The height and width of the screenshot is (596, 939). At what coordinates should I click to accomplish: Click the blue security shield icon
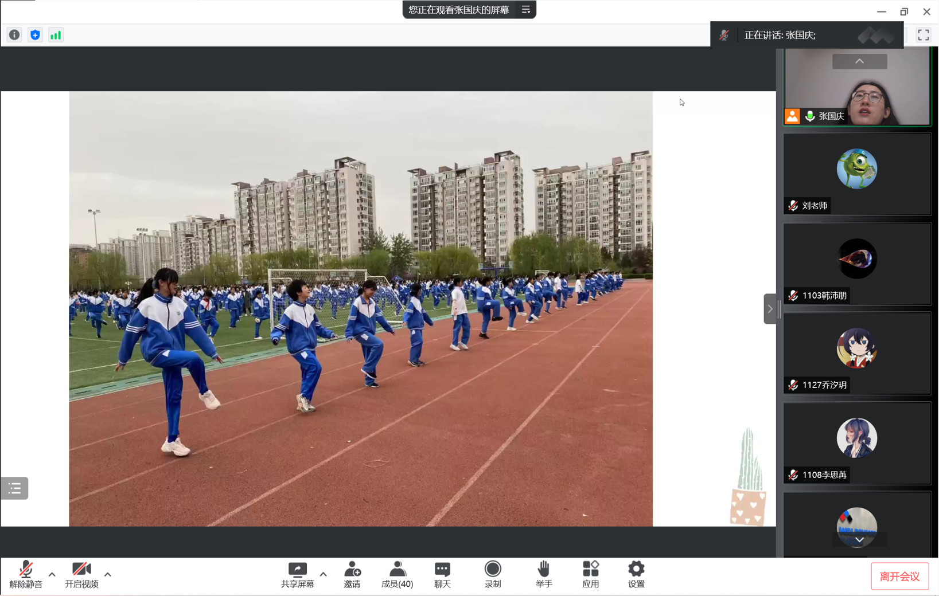35,35
